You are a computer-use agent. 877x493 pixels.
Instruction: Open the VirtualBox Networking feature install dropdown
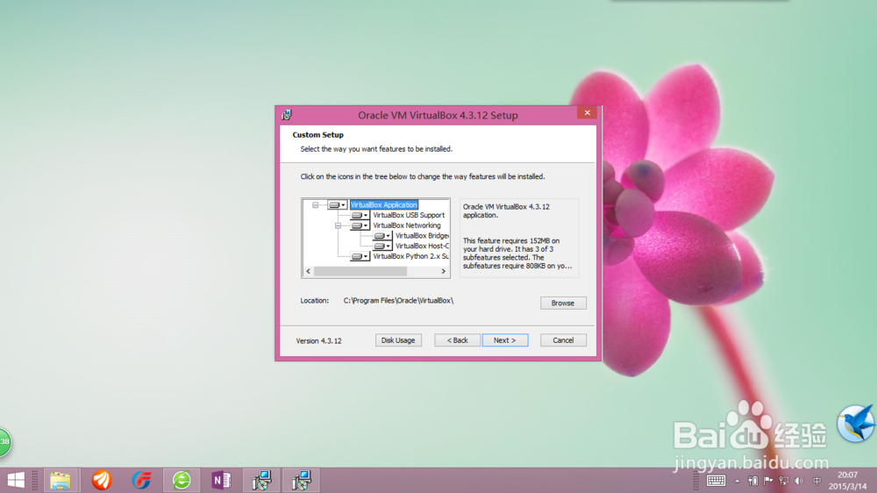coord(359,225)
